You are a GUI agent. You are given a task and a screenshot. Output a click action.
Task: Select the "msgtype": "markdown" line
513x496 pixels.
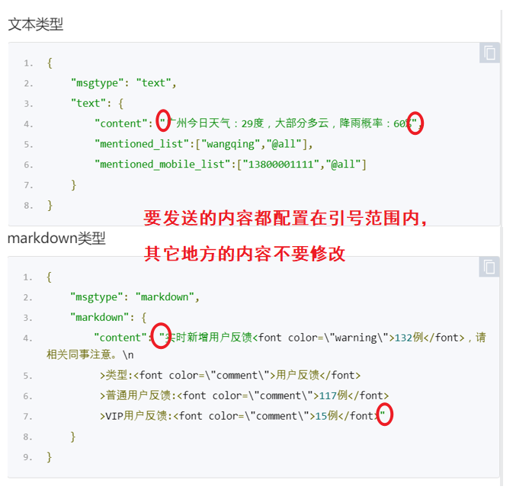coord(135,297)
